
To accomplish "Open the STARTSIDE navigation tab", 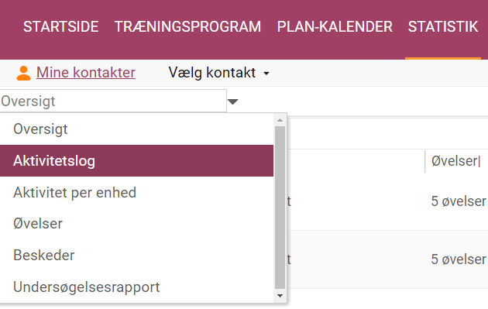I will click(61, 27).
